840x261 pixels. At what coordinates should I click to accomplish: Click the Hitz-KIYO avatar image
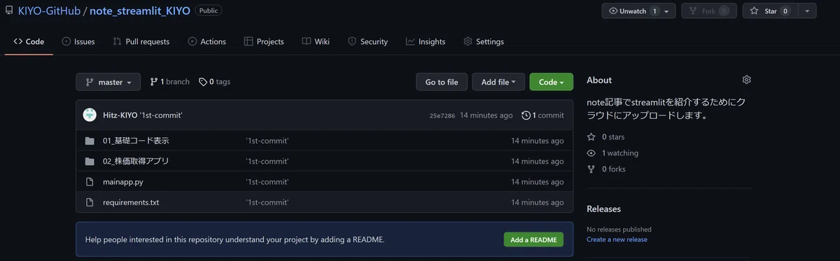[x=90, y=115]
